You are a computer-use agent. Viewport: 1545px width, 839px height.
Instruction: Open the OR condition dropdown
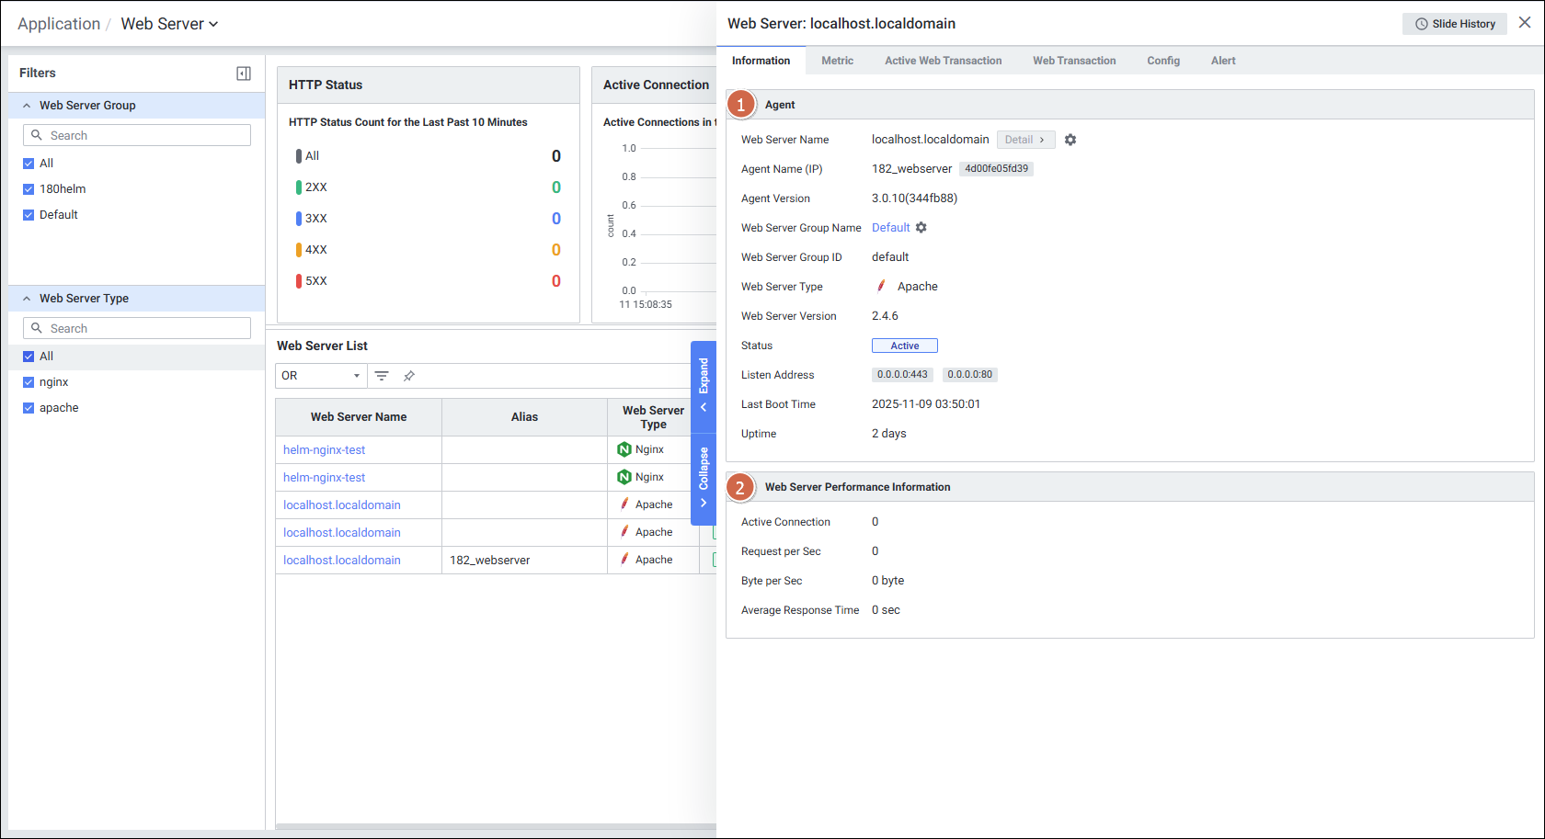pos(320,376)
